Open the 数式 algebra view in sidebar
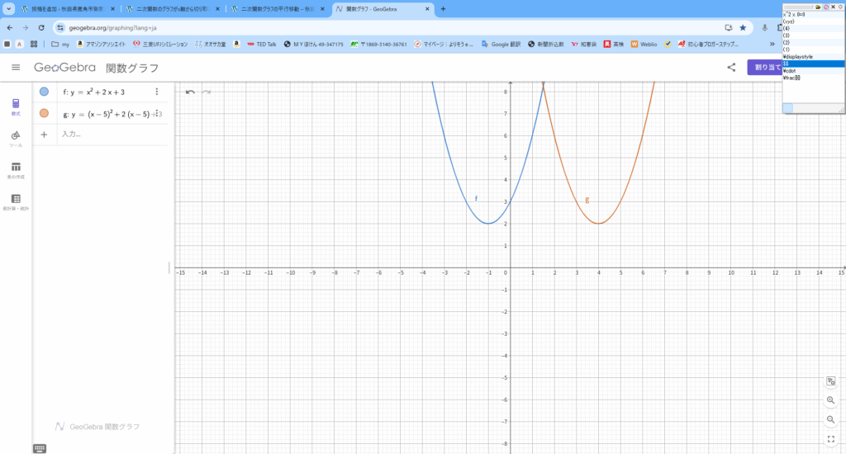Viewport: 846px width, 454px height. (x=16, y=106)
